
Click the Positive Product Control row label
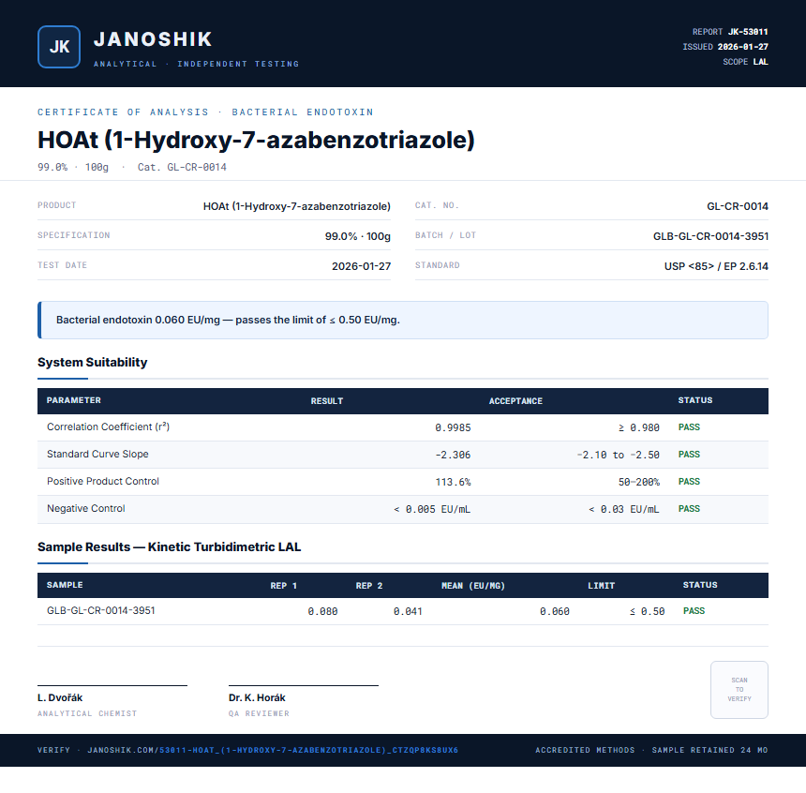103,482
